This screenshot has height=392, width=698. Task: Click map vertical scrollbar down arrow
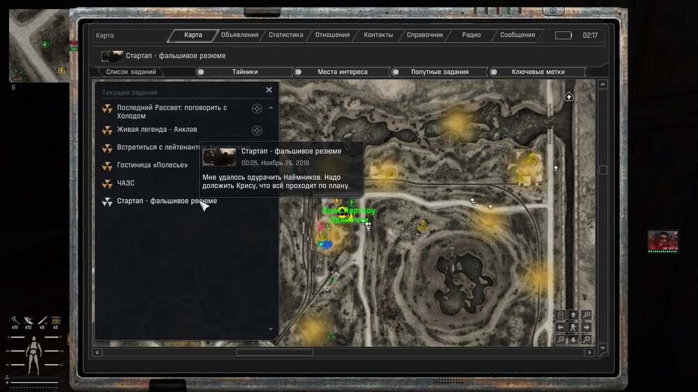click(x=603, y=348)
